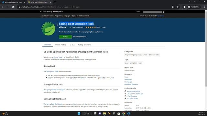Select the Overview tab
Viewport: 207px width, 116px height.
click(48, 45)
